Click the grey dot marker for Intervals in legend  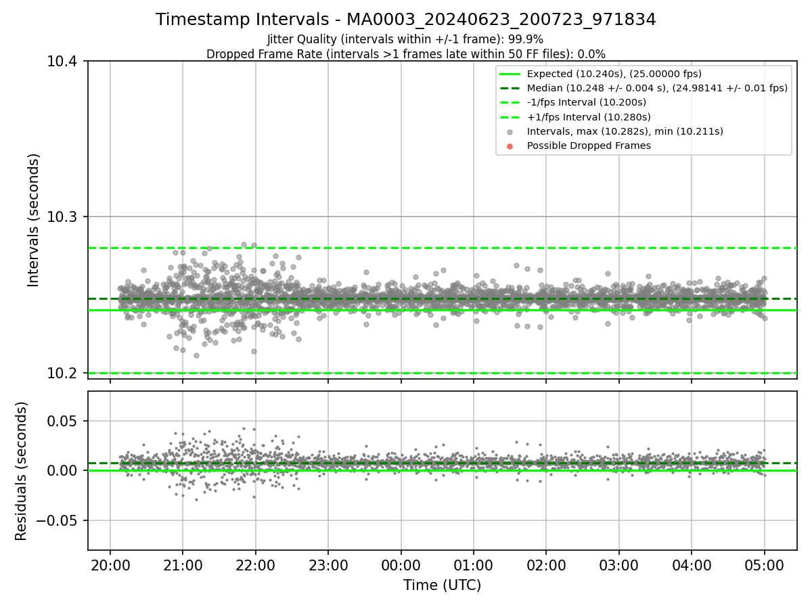tap(510, 132)
